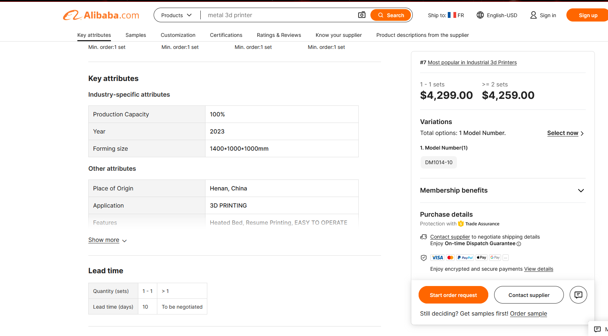
Task: Click the On-time Dispatch Guarantee info icon
Action: click(x=519, y=244)
